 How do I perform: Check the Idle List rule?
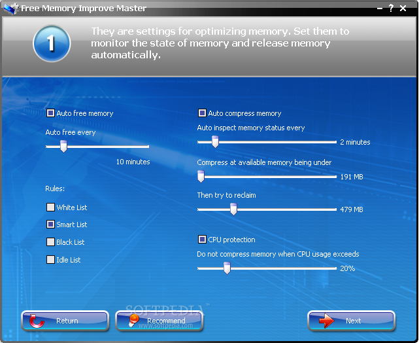pyautogui.click(x=50, y=259)
